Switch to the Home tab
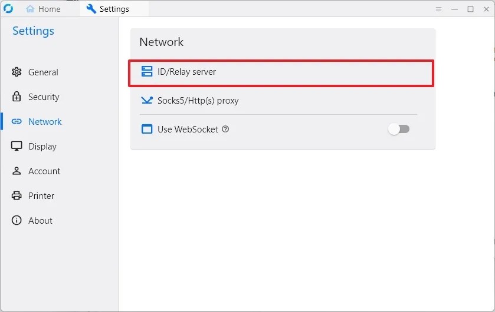 43,9
